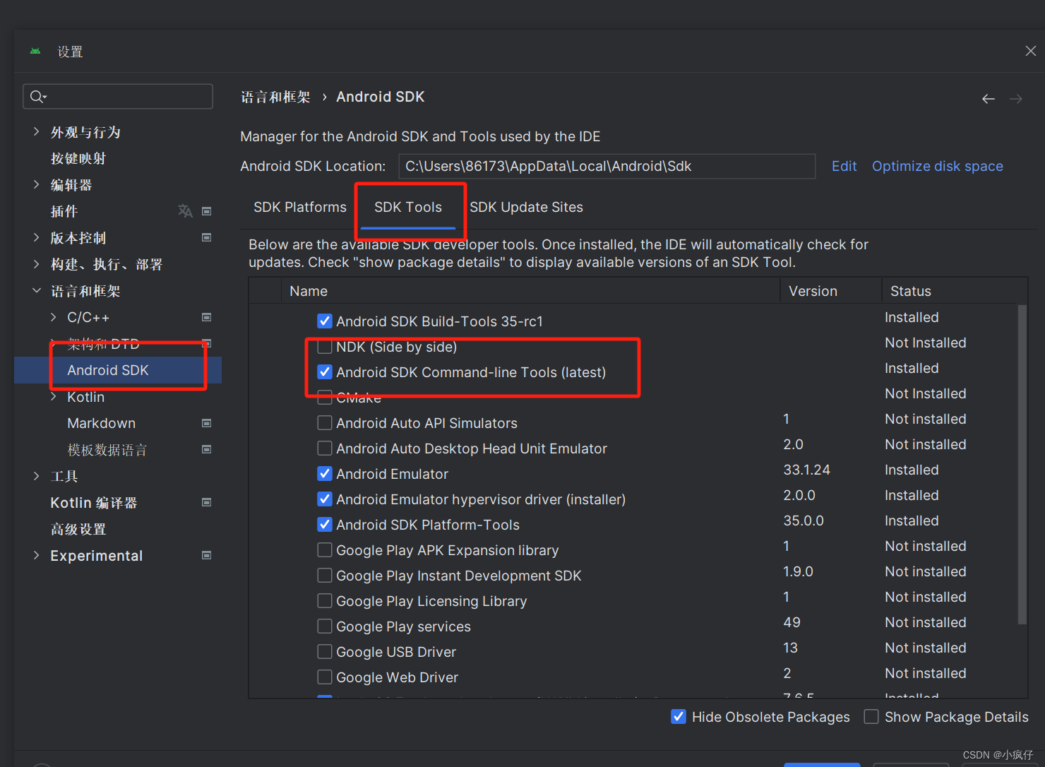Click 语言和框架 breadcrumb
The image size is (1045, 767).
[275, 97]
